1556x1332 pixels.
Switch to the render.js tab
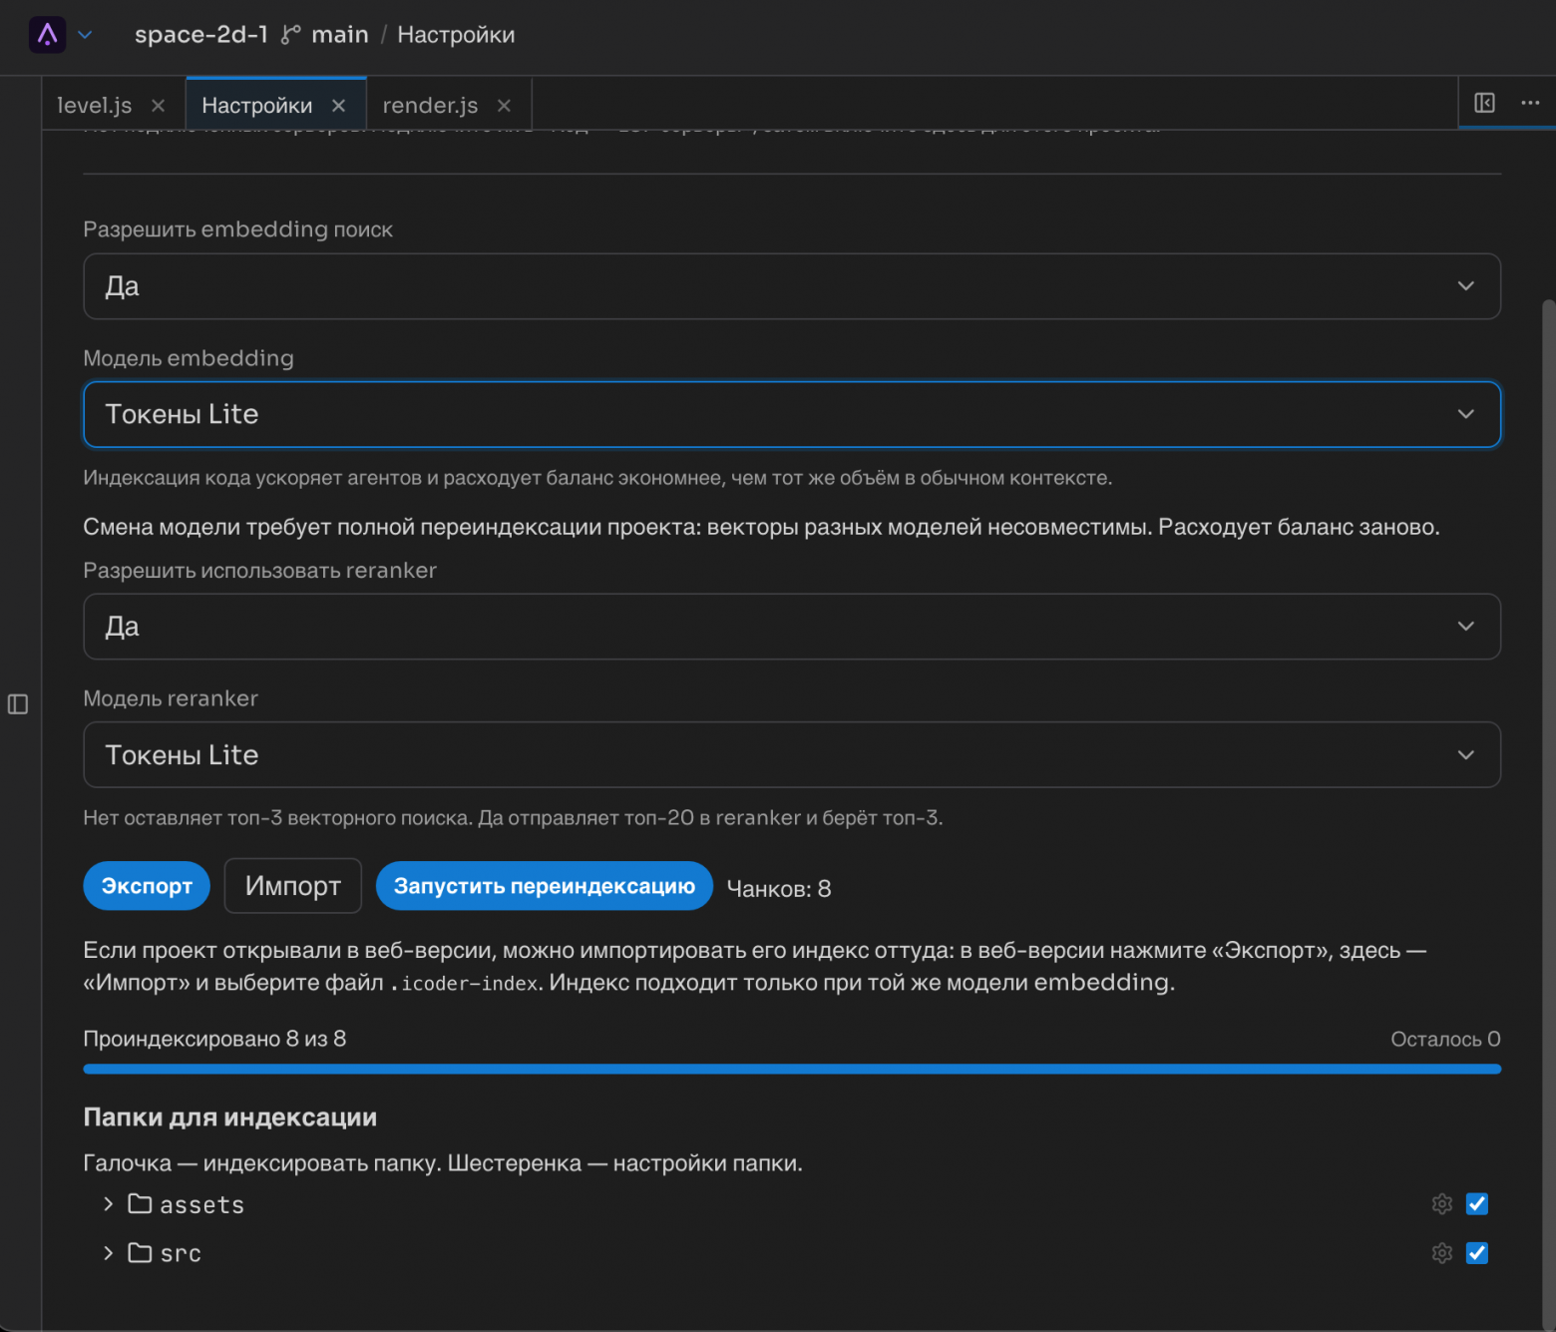pyautogui.click(x=430, y=106)
